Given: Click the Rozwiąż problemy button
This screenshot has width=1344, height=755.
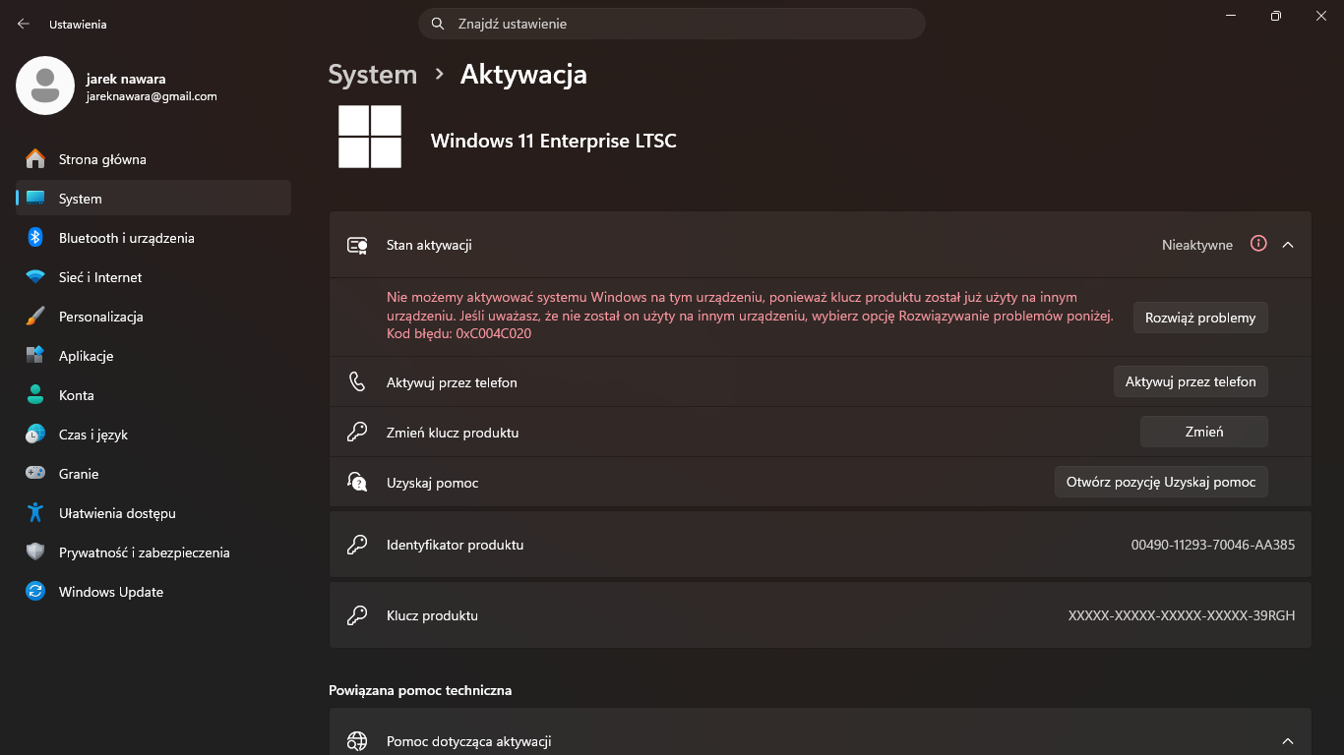Looking at the screenshot, I should click(x=1200, y=318).
